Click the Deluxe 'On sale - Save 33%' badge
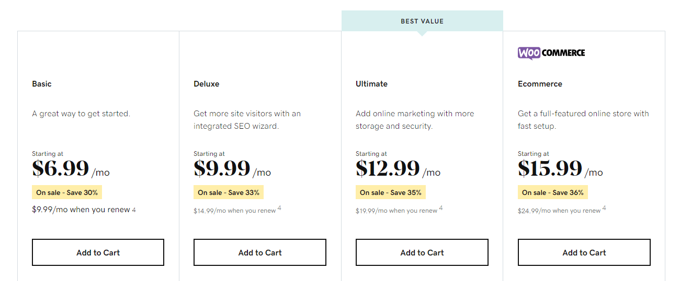The image size is (680, 281). (229, 192)
